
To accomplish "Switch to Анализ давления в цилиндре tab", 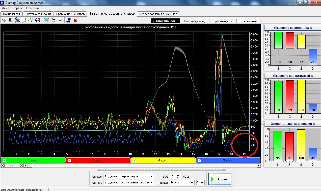I will [158, 14].
